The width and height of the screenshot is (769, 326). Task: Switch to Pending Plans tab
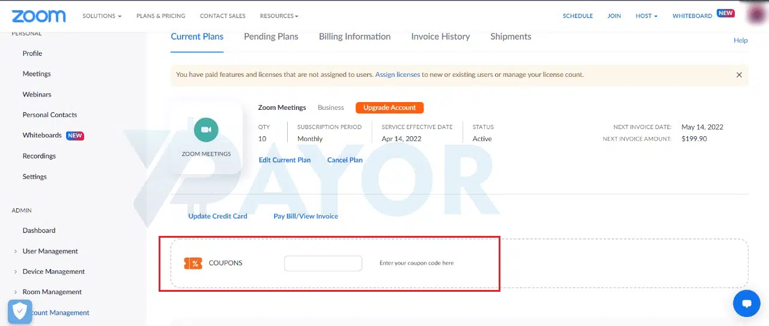[x=271, y=37]
